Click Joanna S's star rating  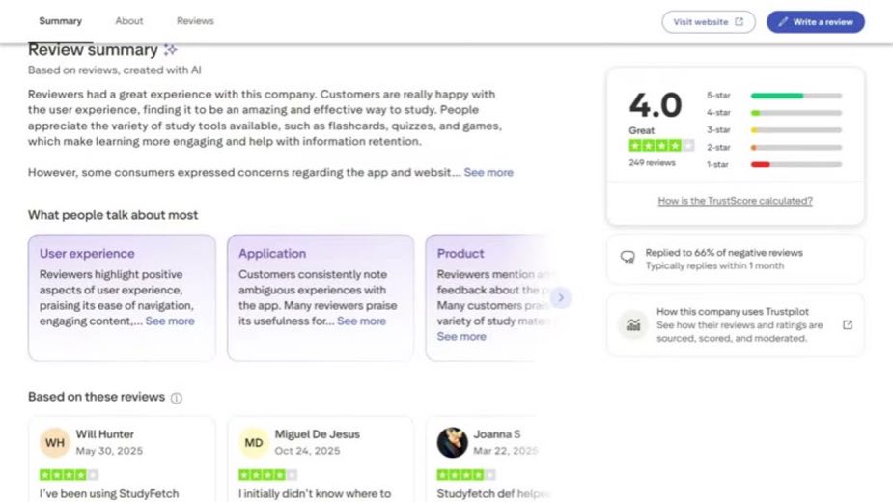(x=466, y=475)
